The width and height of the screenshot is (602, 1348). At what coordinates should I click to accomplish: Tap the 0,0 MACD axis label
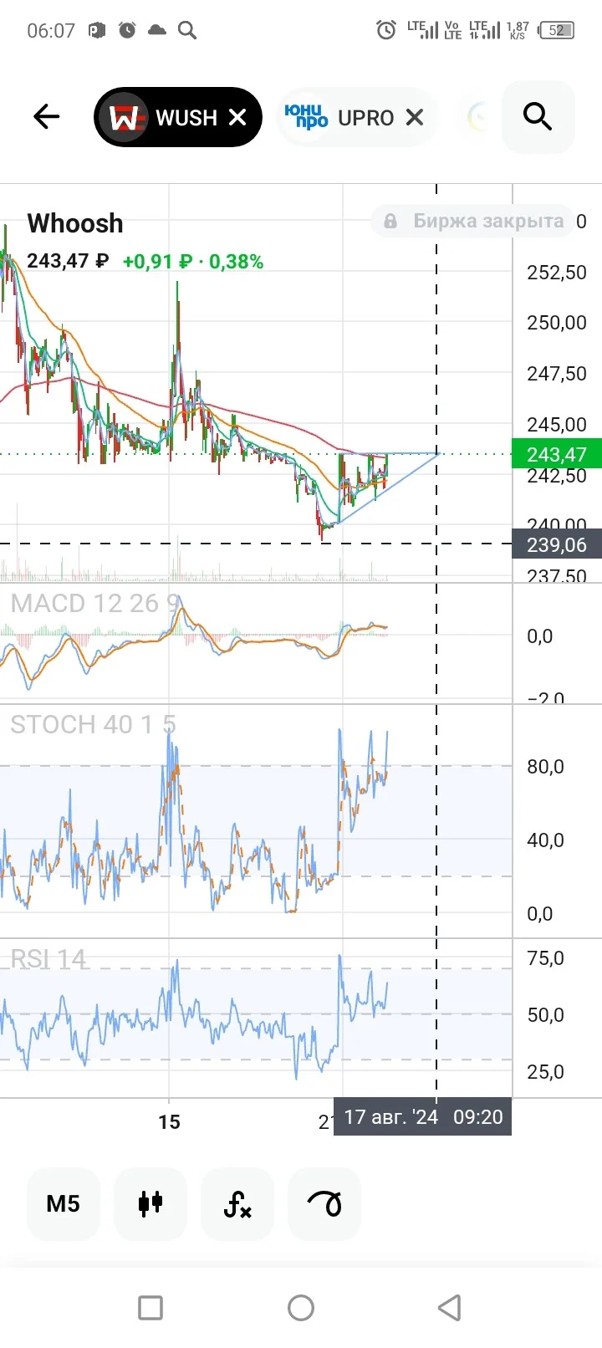(x=540, y=636)
